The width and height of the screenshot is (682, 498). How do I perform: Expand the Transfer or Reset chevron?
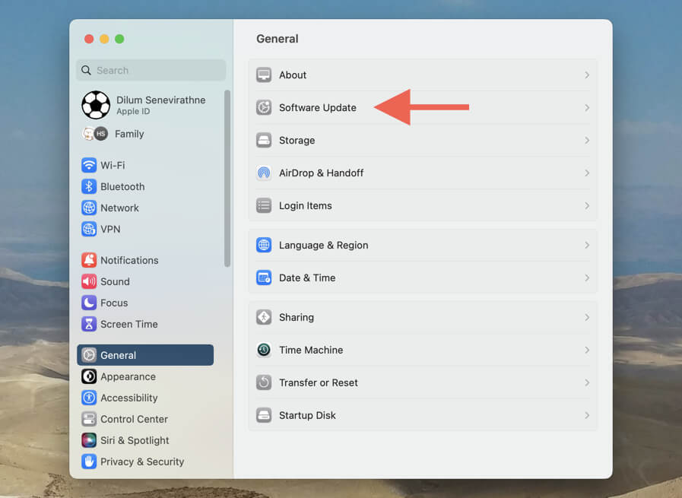pyautogui.click(x=587, y=382)
